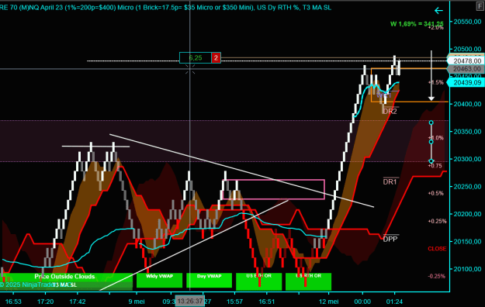Click the DR2 pivot level label
Image resolution: width=485 pixels, height=307 pixels.
pyautogui.click(x=390, y=112)
